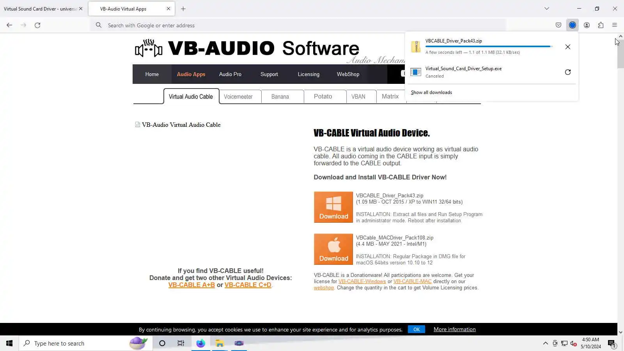Open the Downloads toolbar button

tap(573, 25)
